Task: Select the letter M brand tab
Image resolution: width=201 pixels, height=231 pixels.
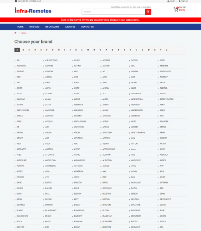Action: point(88,50)
